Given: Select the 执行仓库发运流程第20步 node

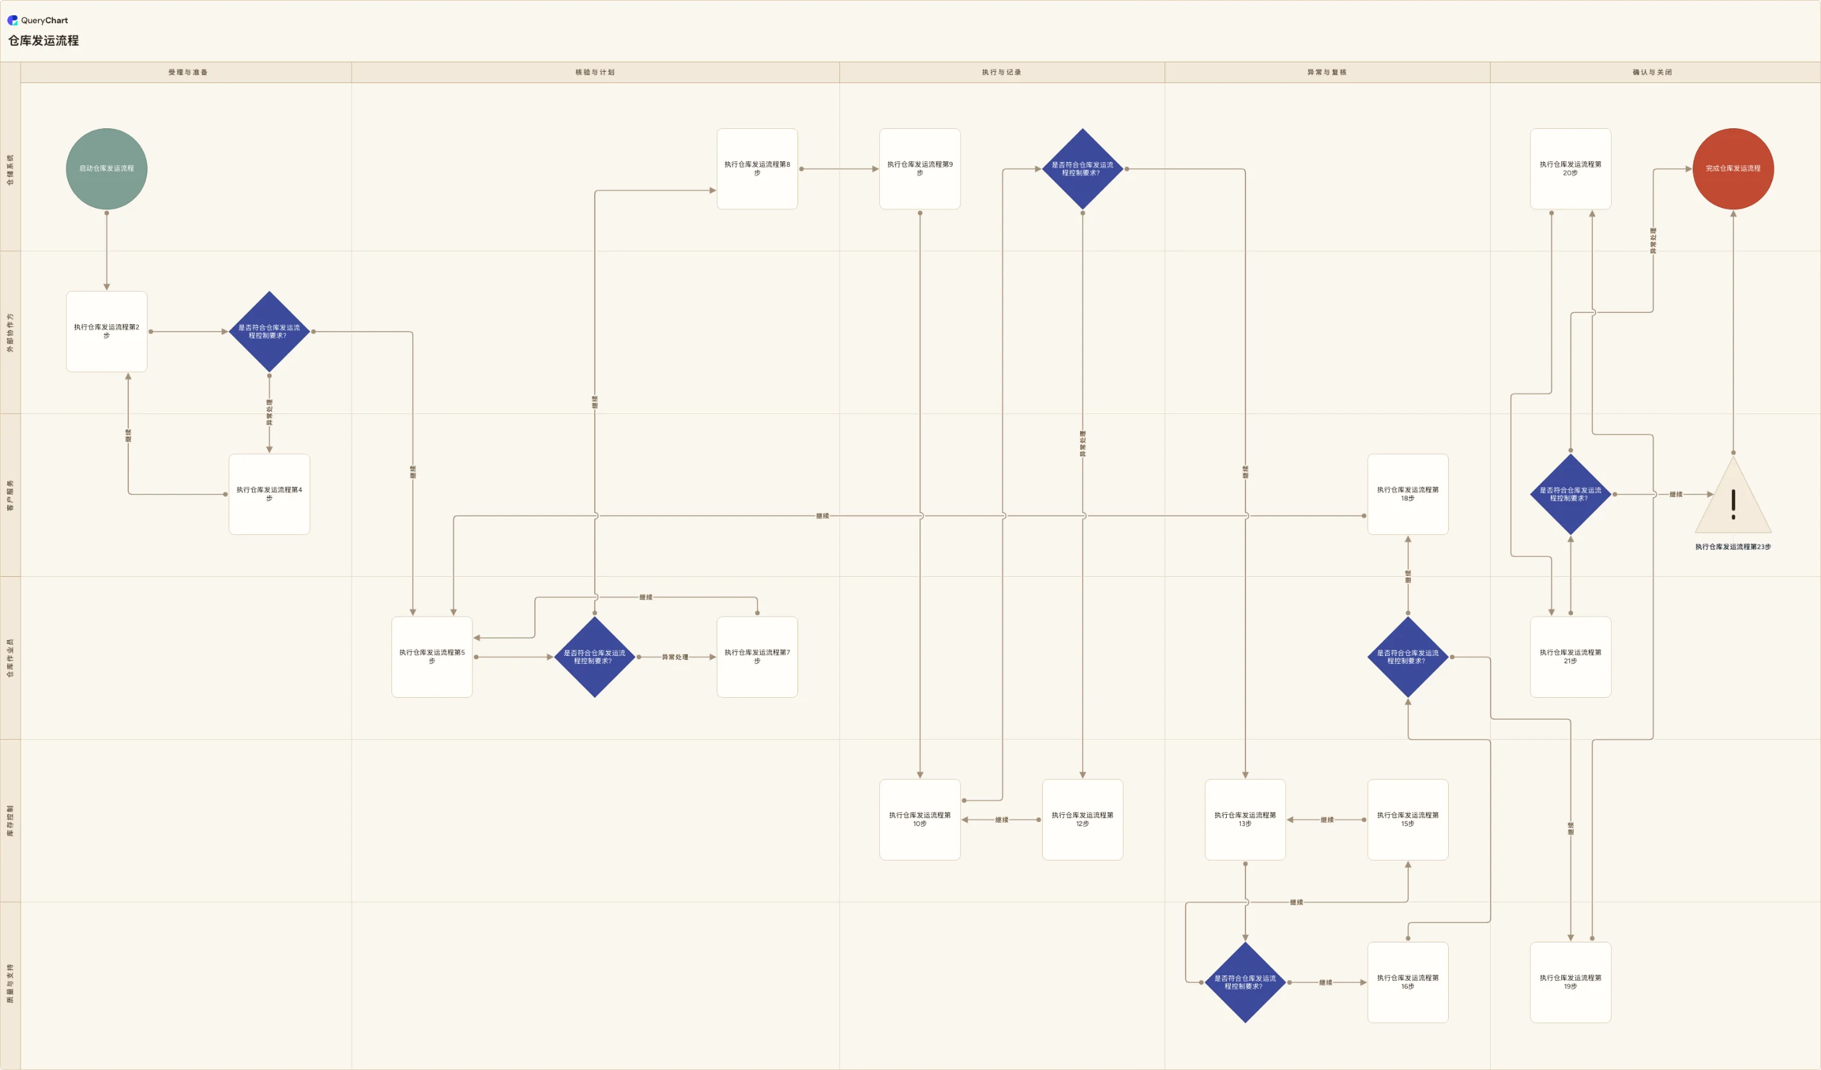Looking at the screenshot, I should (1570, 169).
